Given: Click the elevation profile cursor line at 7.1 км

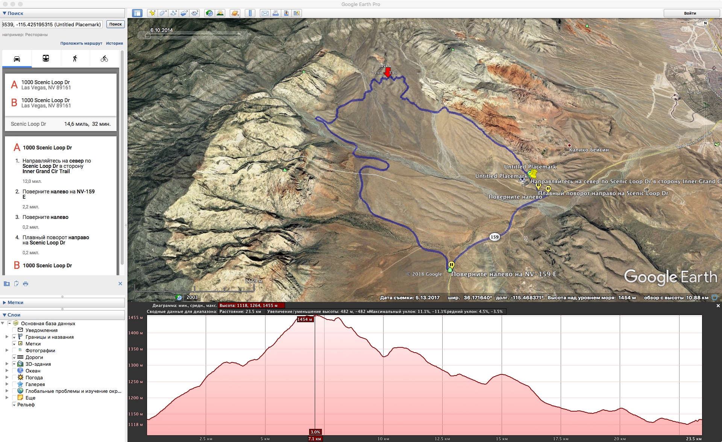Looking at the screenshot, I should pyautogui.click(x=315, y=376).
